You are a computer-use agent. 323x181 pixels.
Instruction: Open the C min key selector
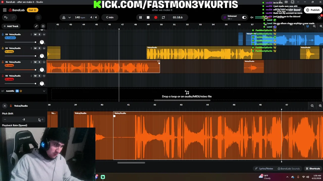110,17
